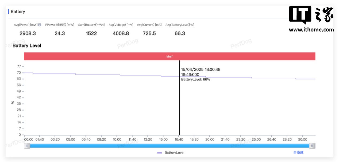Click the Avg(Voltage) value 4008.8
The height and width of the screenshot is (162, 339).
tap(121, 33)
